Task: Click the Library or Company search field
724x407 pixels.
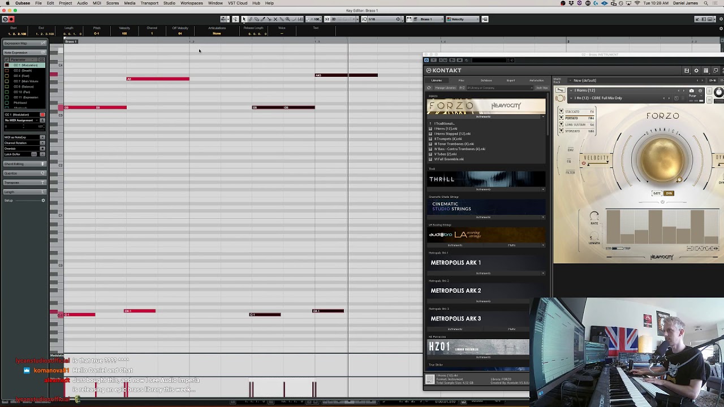Action: pos(500,88)
